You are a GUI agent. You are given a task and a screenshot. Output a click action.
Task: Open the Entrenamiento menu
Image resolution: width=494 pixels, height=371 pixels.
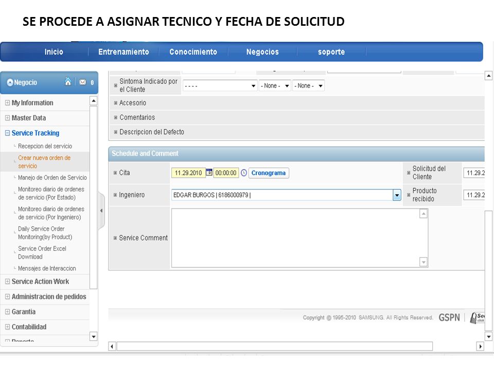click(123, 52)
